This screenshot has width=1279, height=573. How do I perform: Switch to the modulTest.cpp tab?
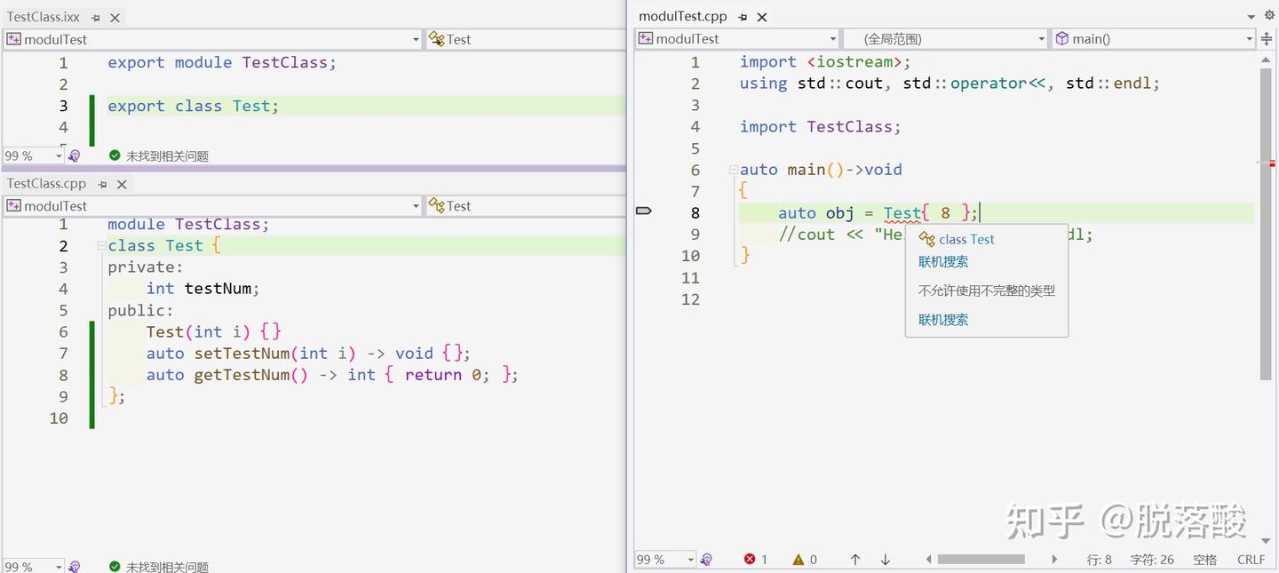point(683,17)
